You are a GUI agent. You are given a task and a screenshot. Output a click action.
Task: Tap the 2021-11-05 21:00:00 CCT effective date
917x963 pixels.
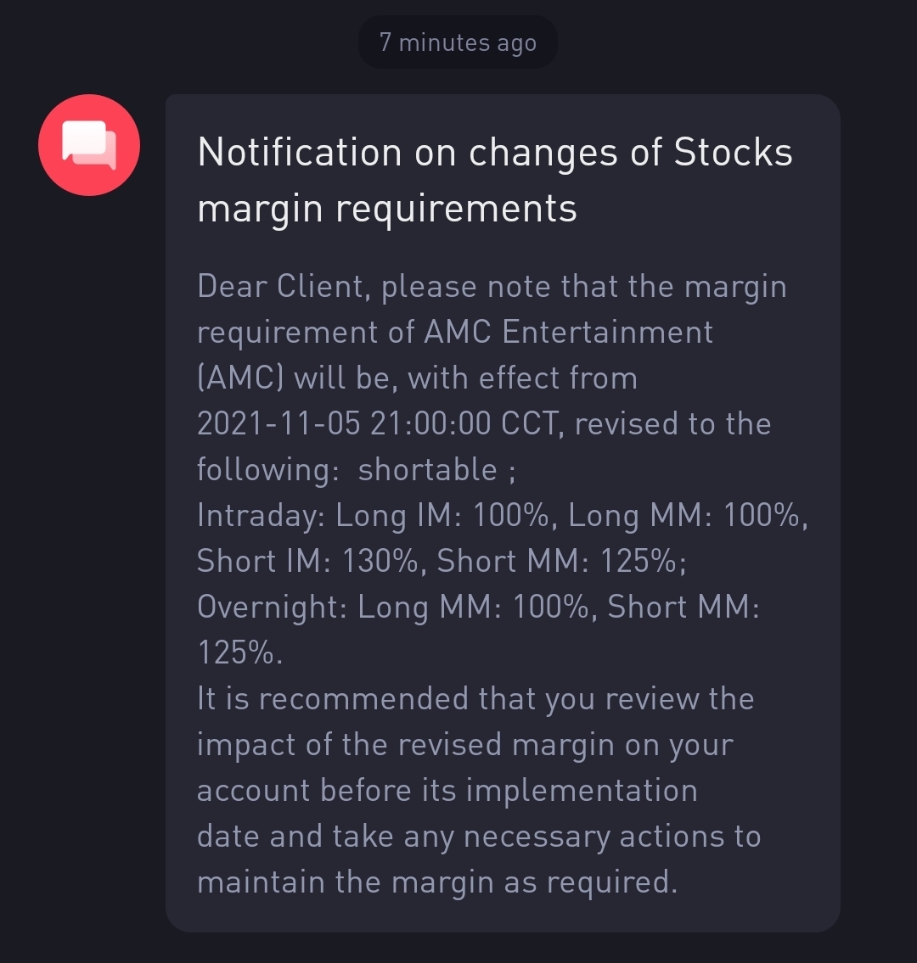click(377, 423)
